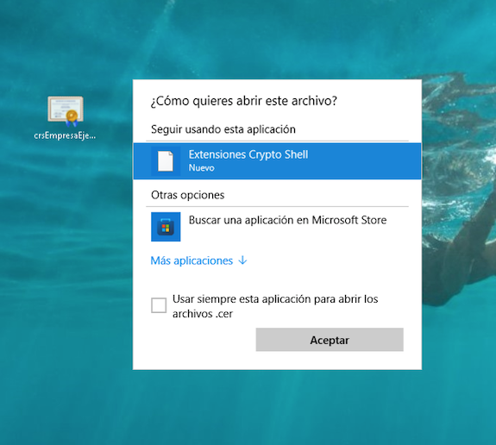
Task: Choose Extensiones Crypto Shell app entry
Action: coord(277,161)
